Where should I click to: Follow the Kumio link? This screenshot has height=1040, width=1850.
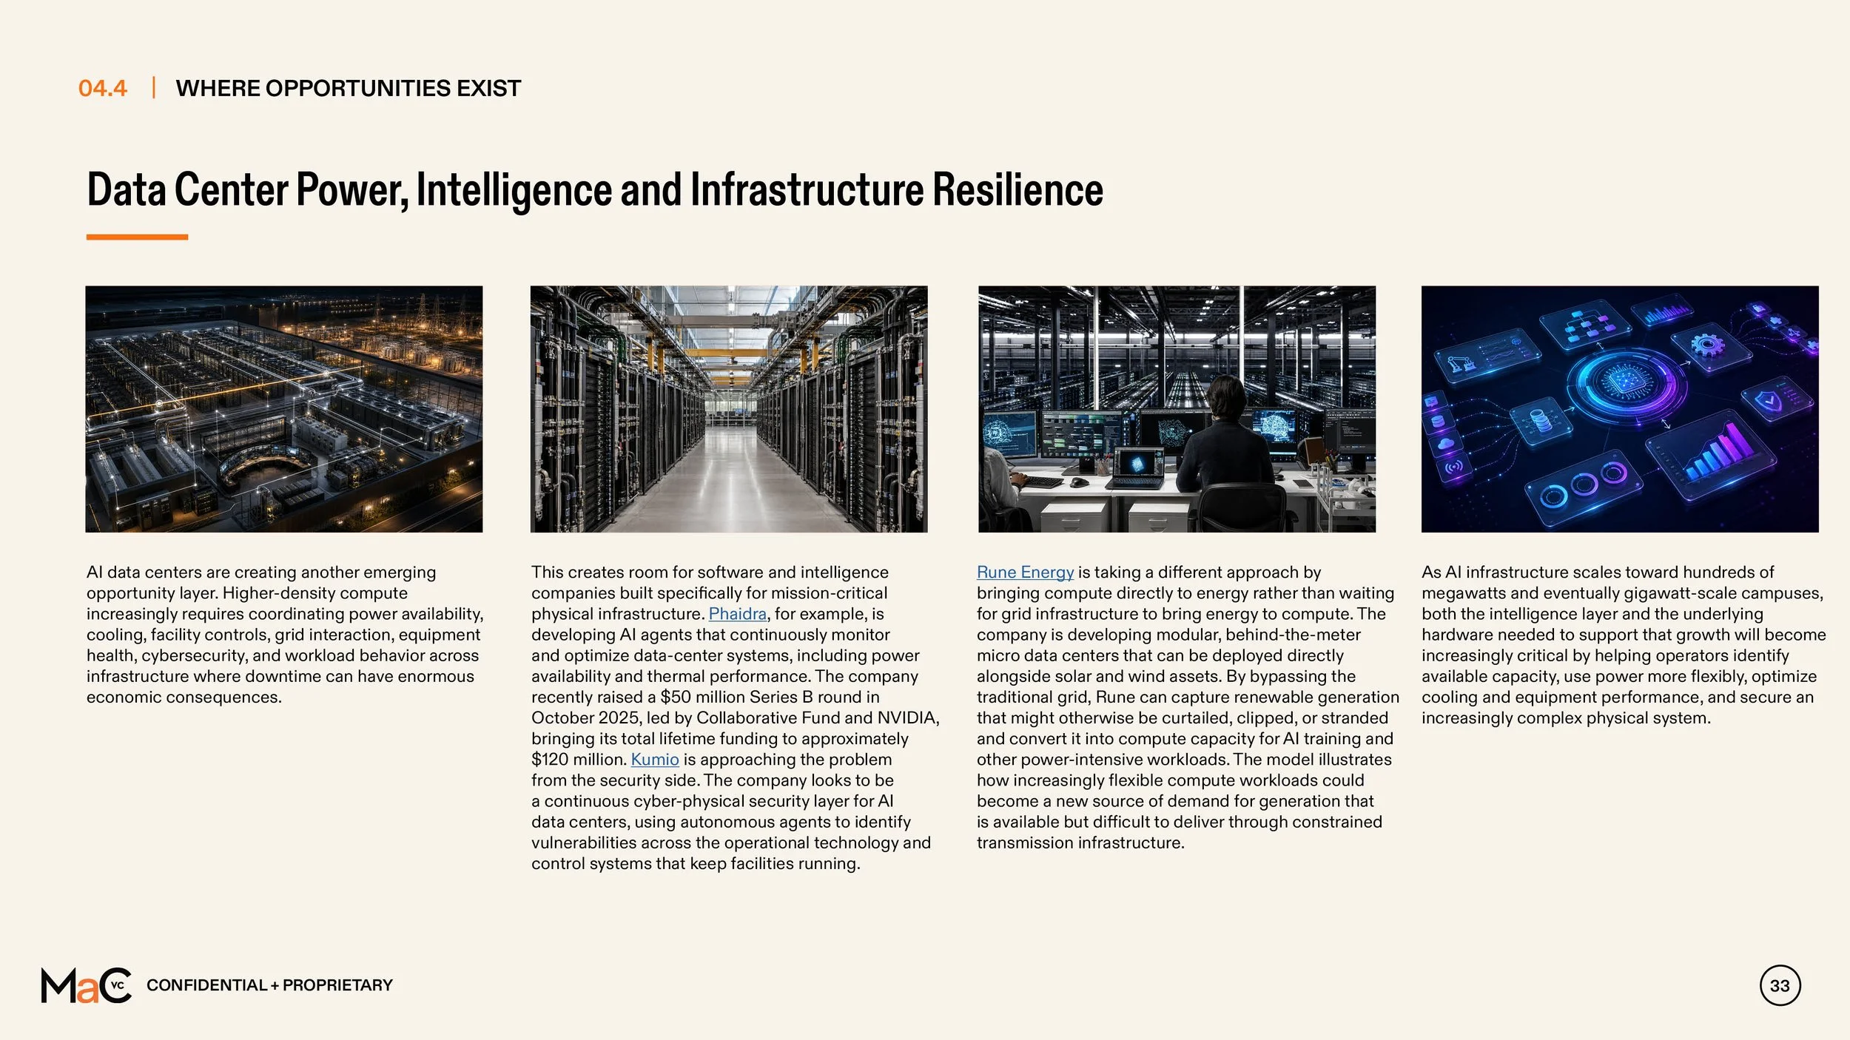coord(654,760)
